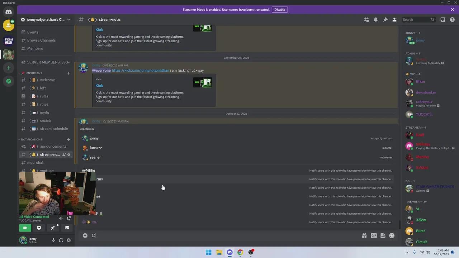Disable Streamer Mode
Viewport: 459px width, 258px height.
tap(280, 10)
